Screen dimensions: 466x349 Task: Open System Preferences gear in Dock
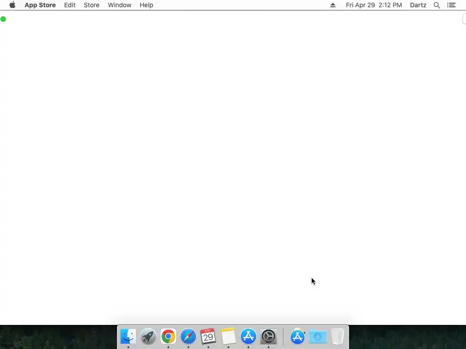tap(268, 337)
